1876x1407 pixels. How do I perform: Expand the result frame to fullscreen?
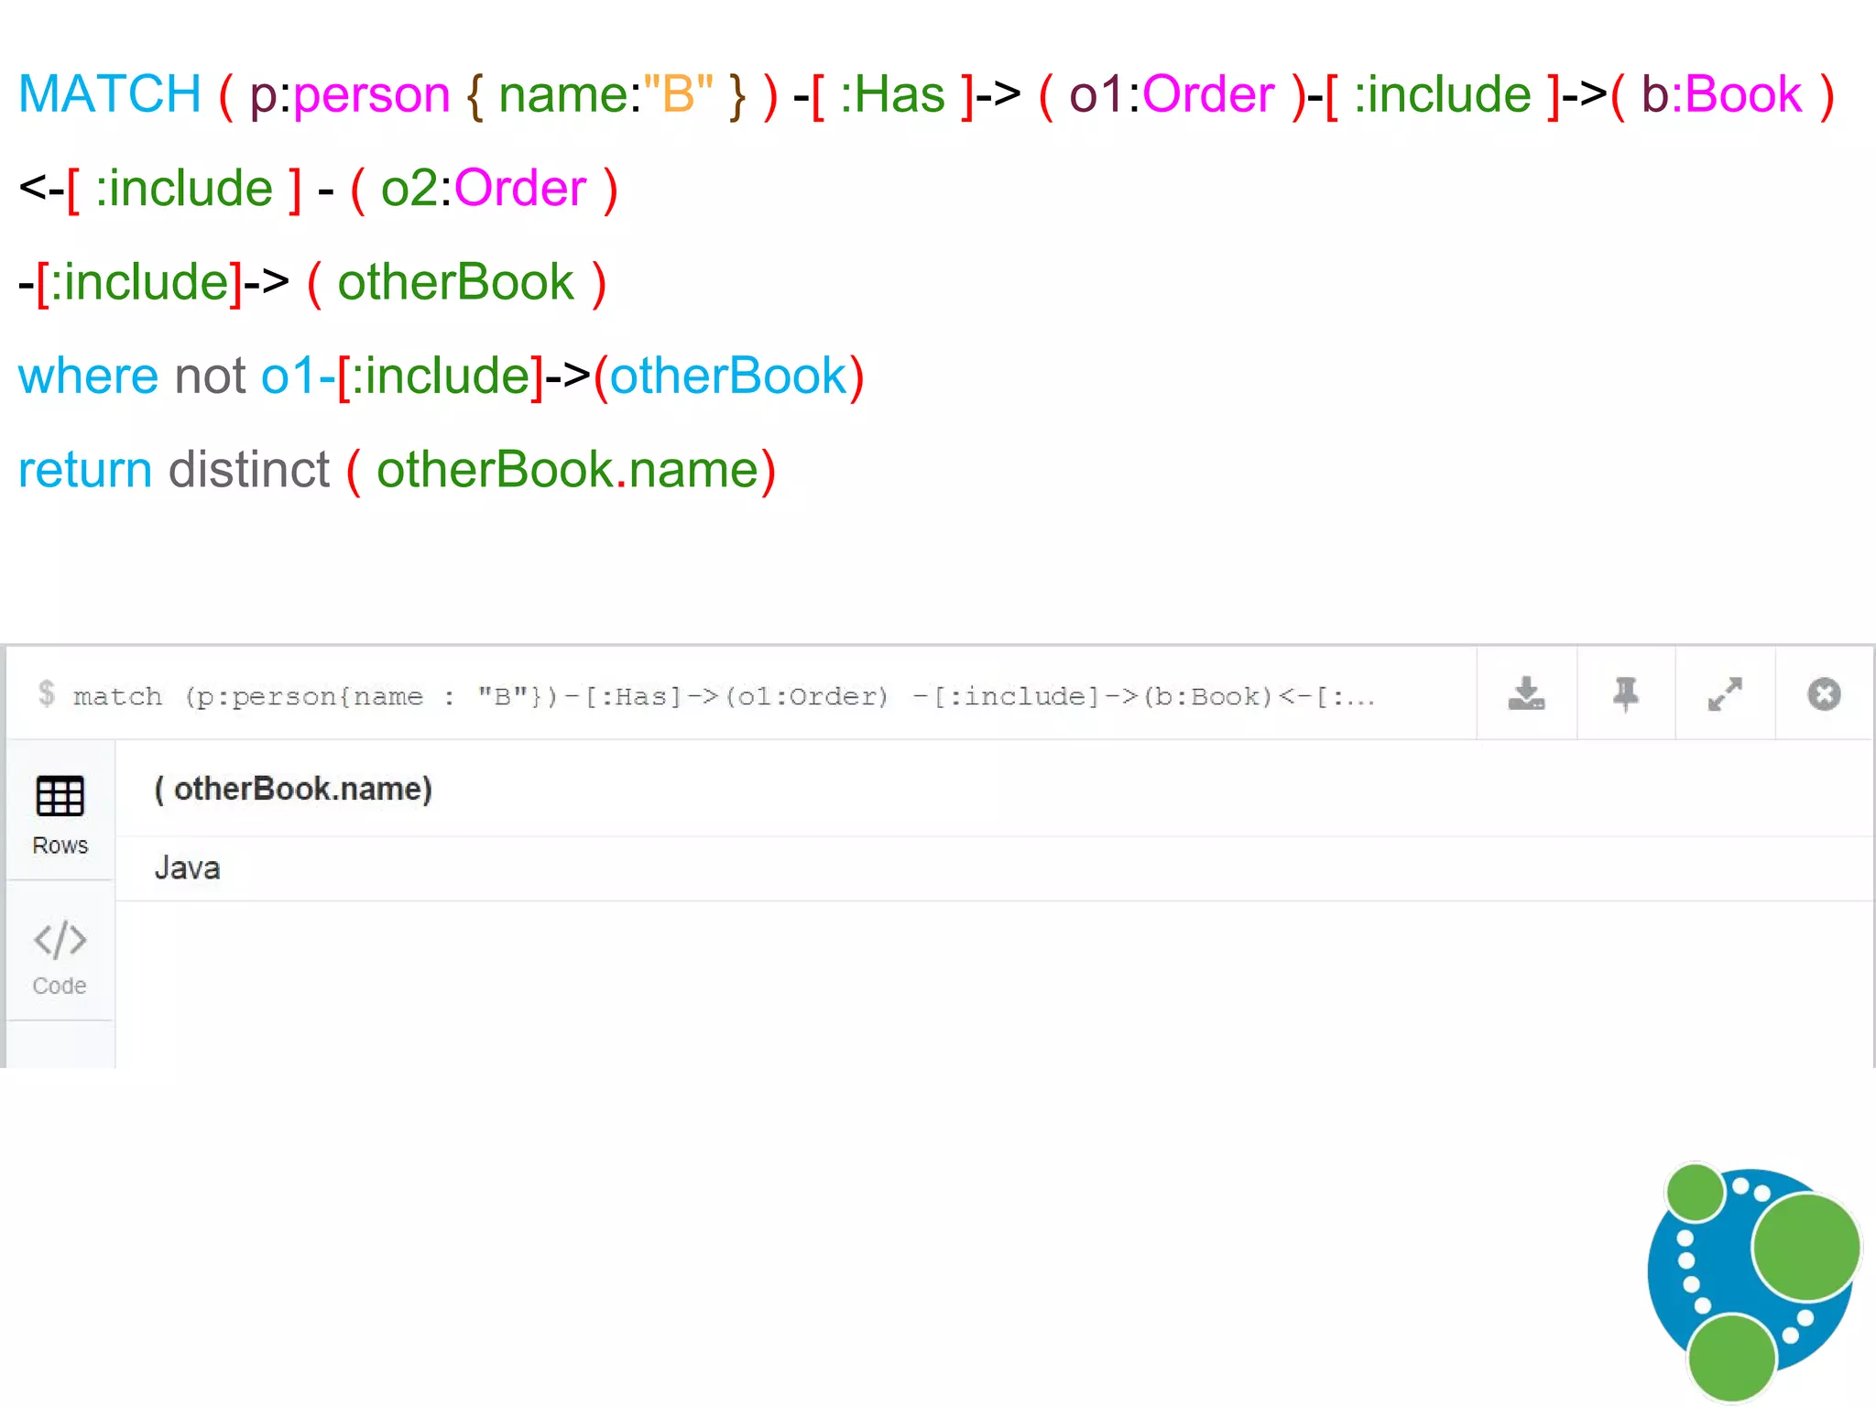pos(1726,693)
